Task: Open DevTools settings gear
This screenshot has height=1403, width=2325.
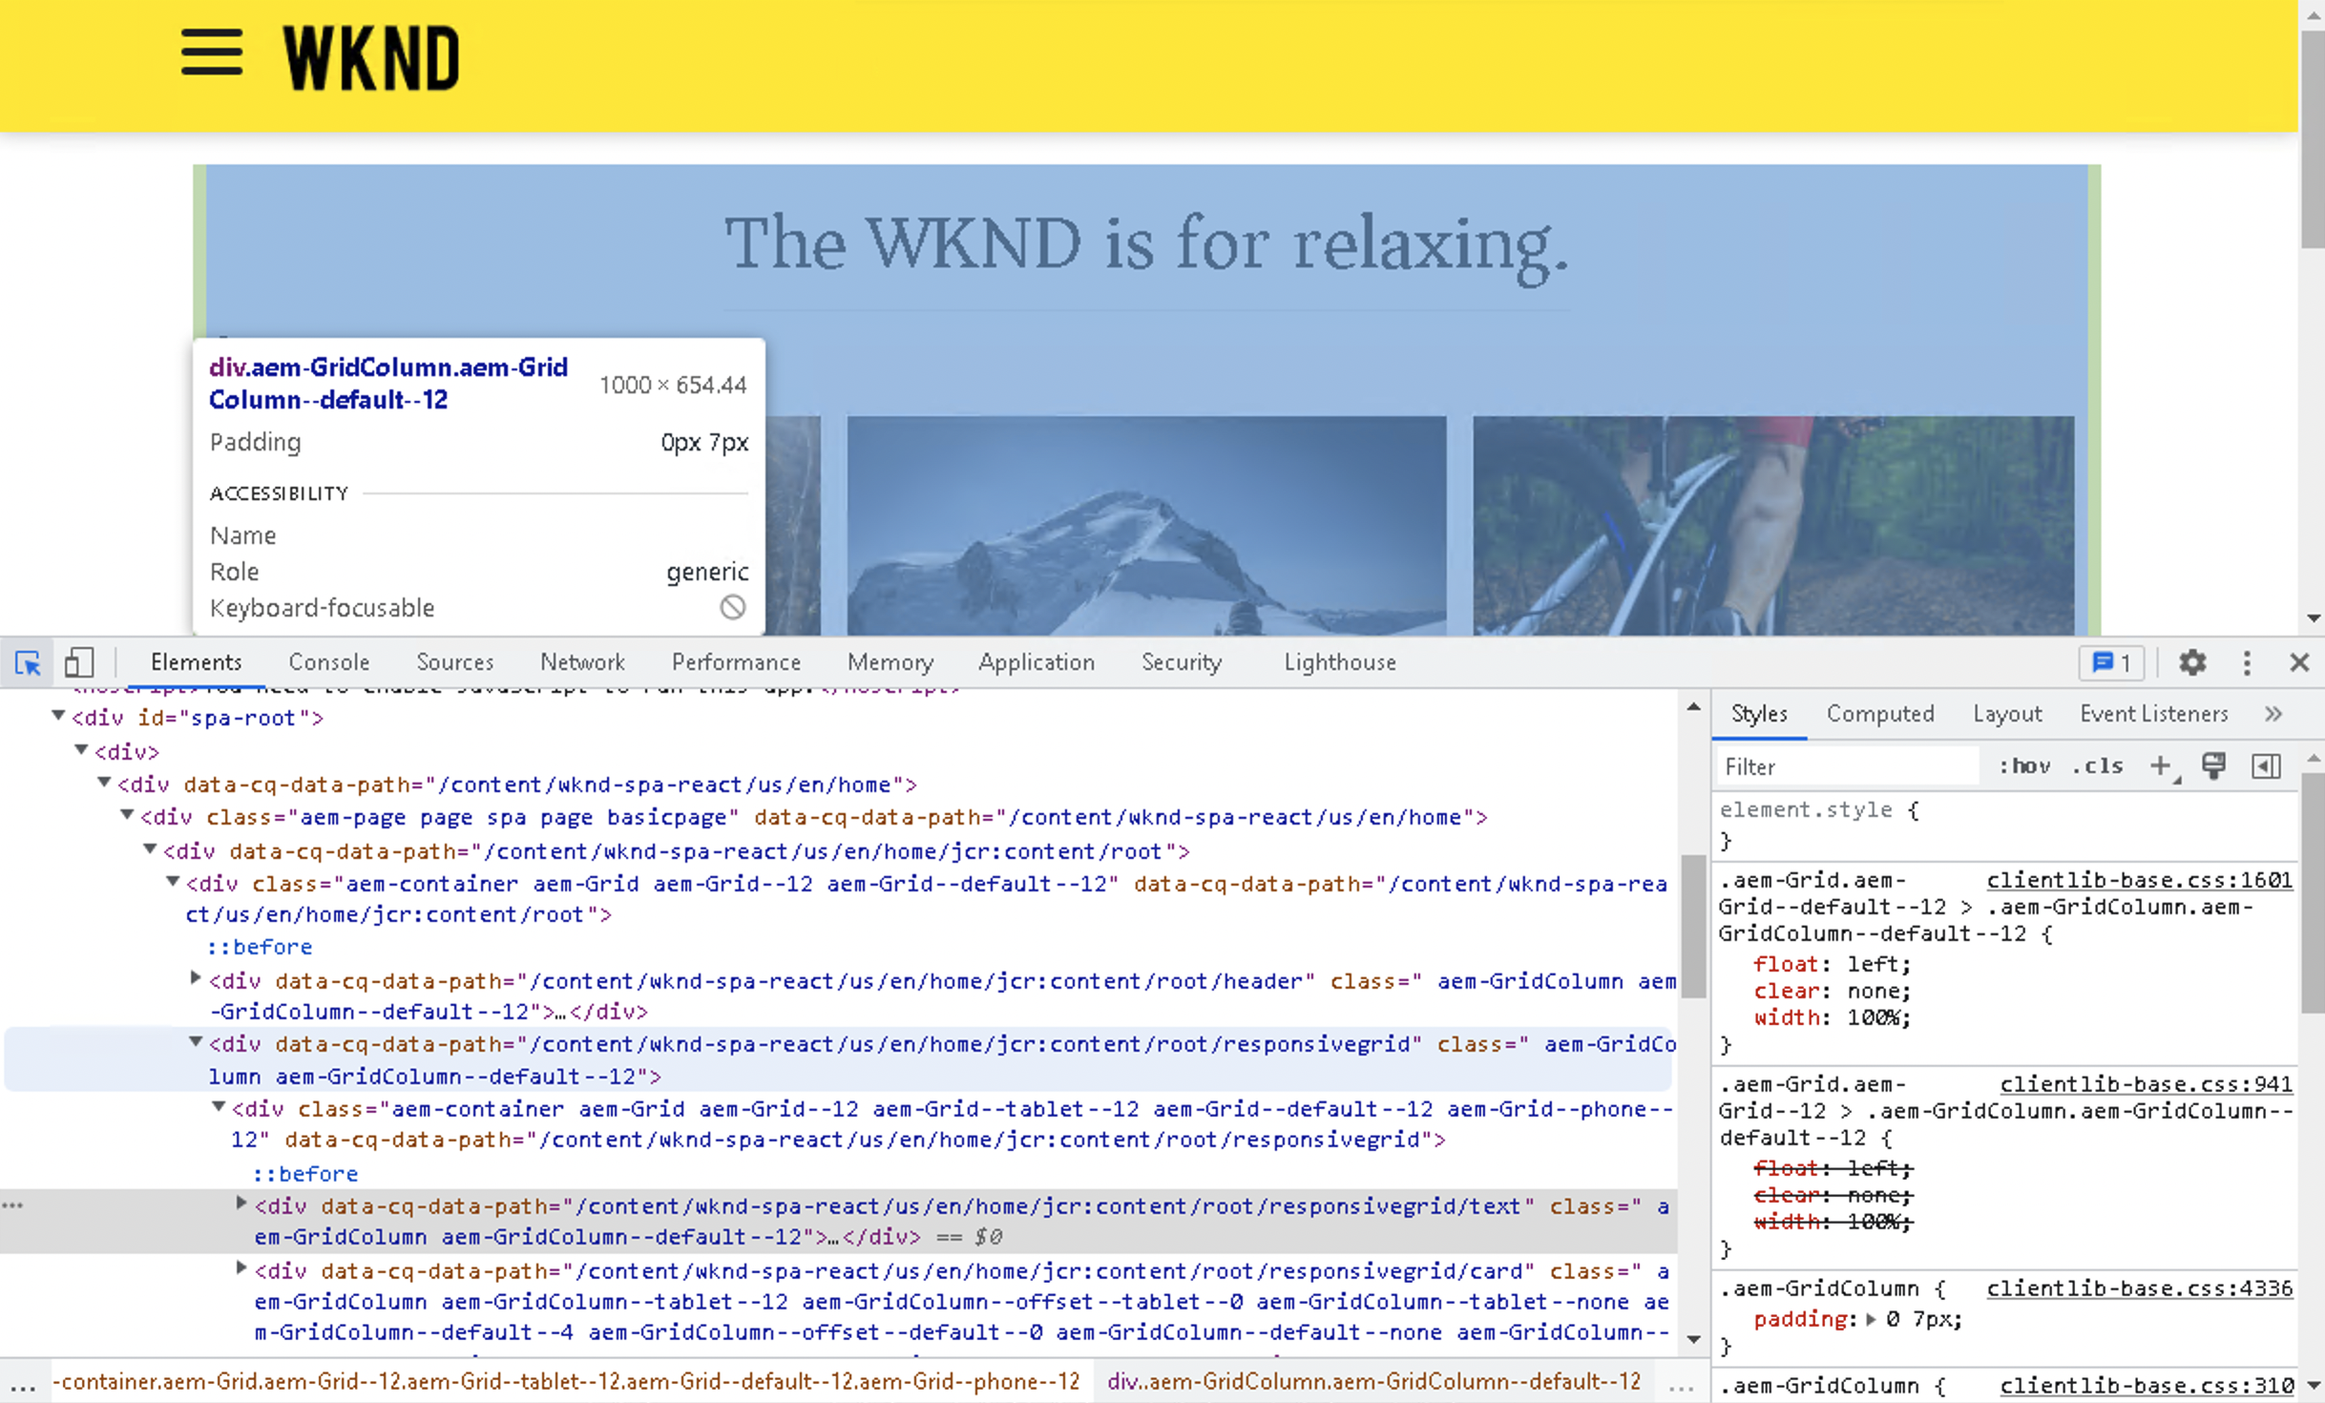Action: coord(2192,662)
